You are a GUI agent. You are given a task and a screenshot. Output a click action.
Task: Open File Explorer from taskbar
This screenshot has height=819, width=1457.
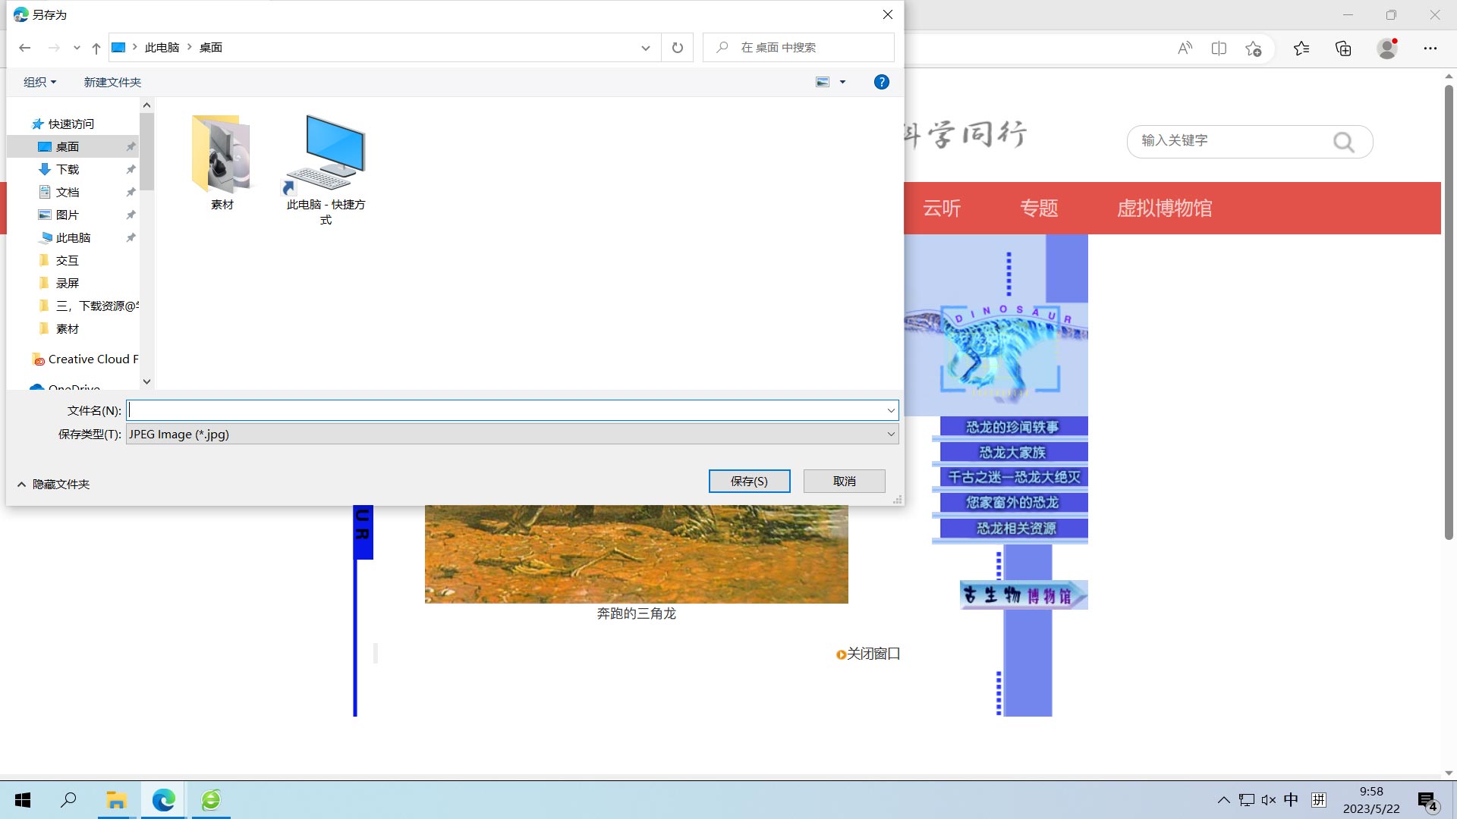116,800
